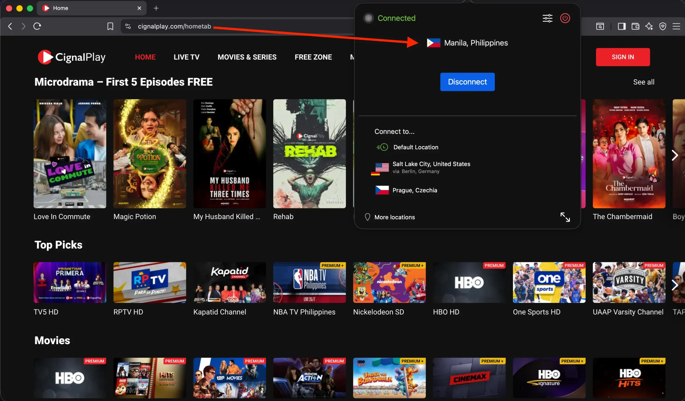Screen dimensions: 685x401
Task: Click the AI sparkle assistant icon
Action: coord(649,26)
